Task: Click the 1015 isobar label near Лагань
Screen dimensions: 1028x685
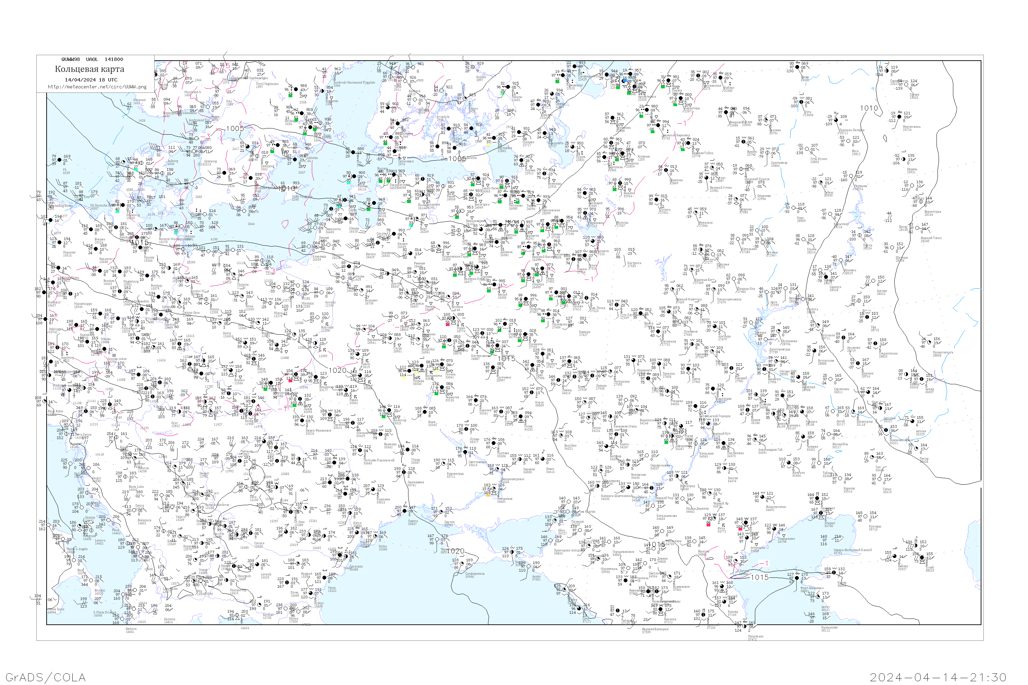Action: (x=759, y=577)
